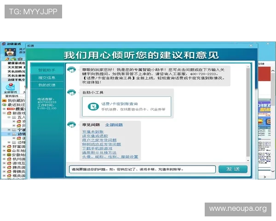Click the red HOT badge beside 掼蛋
Viewport: 276px width, 221px height.
11,109
